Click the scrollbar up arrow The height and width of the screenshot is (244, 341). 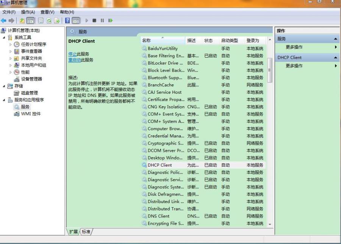(270, 39)
